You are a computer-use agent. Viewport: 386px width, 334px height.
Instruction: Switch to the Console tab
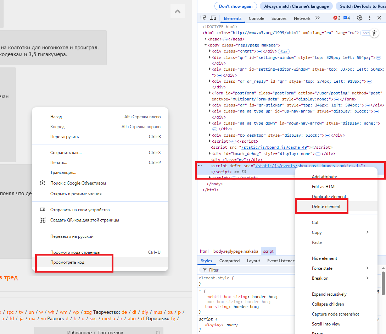256,18
